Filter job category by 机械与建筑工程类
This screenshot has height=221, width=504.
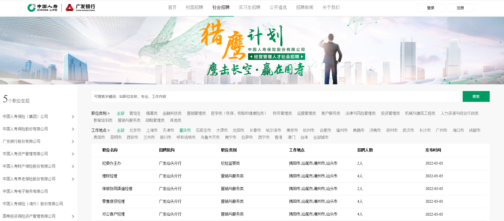tap(420, 113)
